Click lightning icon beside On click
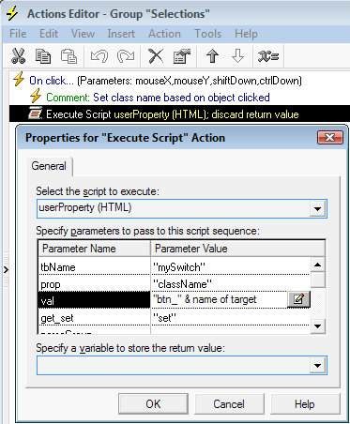350x424 pixels. click(19, 79)
